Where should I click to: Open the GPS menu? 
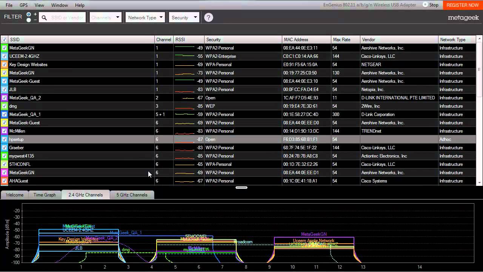click(23, 5)
